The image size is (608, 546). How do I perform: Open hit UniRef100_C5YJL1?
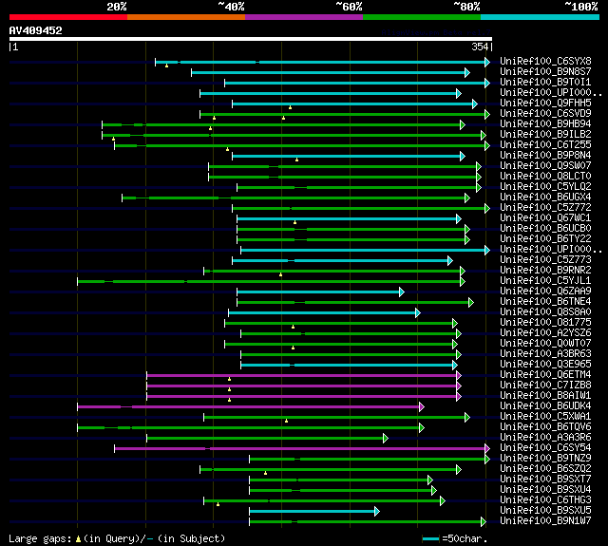(545, 281)
